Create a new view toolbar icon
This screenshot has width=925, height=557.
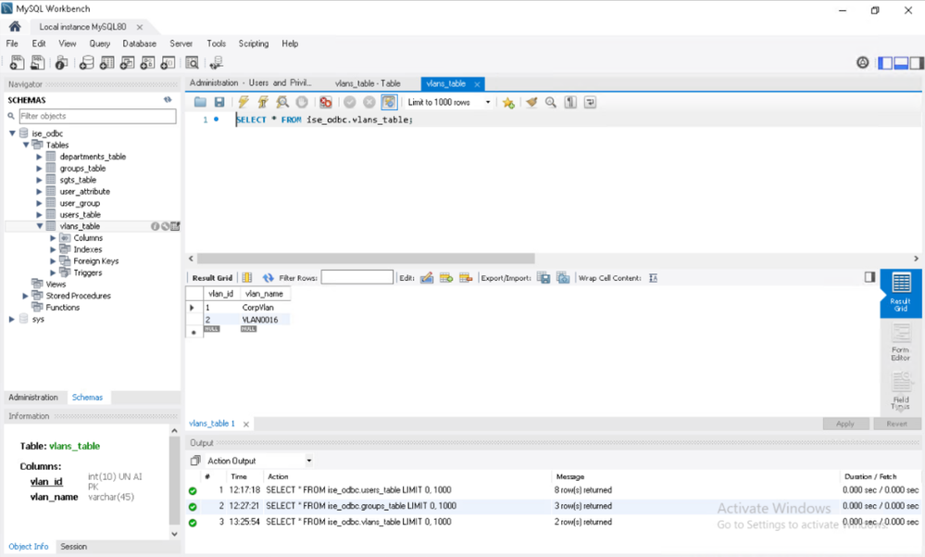128,63
